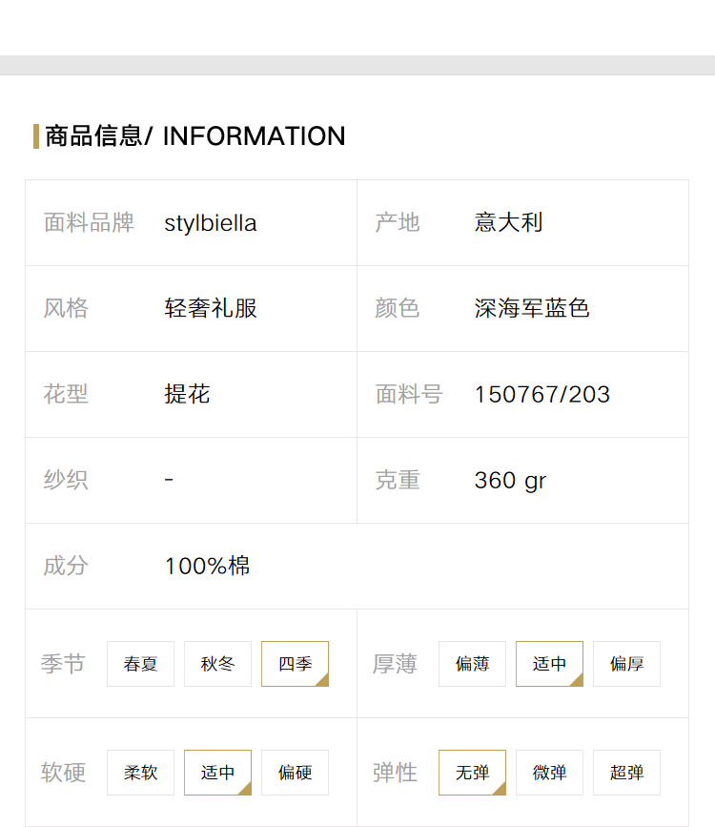
Task: Select 适中 under 软硬 softness
Action: coord(217,772)
